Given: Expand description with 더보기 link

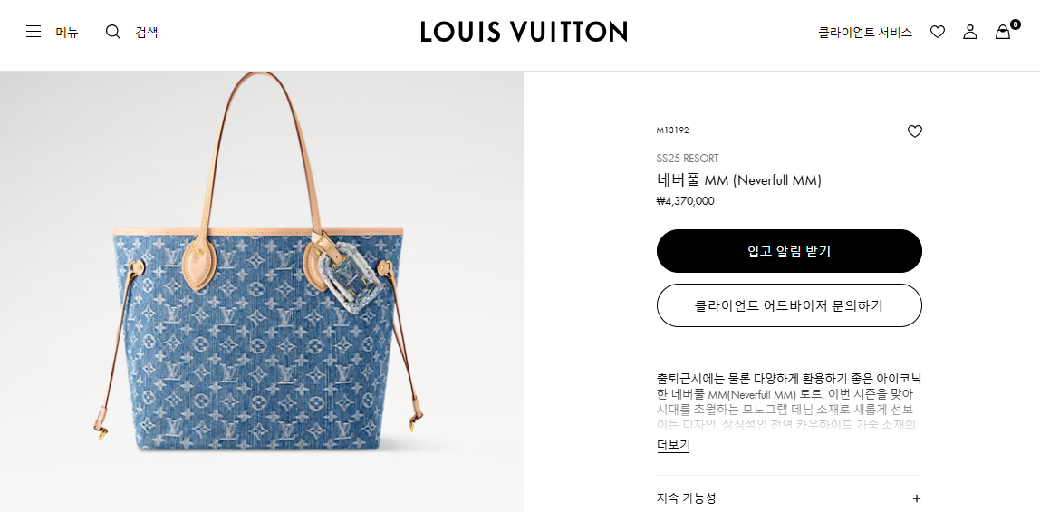Looking at the screenshot, I should [x=673, y=445].
